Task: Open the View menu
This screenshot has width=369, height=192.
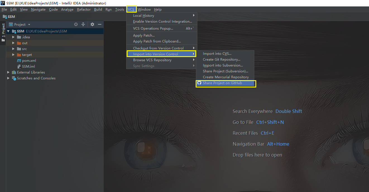Action: [x=24, y=10]
